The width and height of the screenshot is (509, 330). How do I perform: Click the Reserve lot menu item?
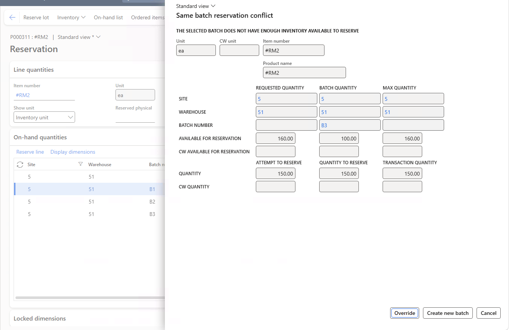(x=36, y=17)
